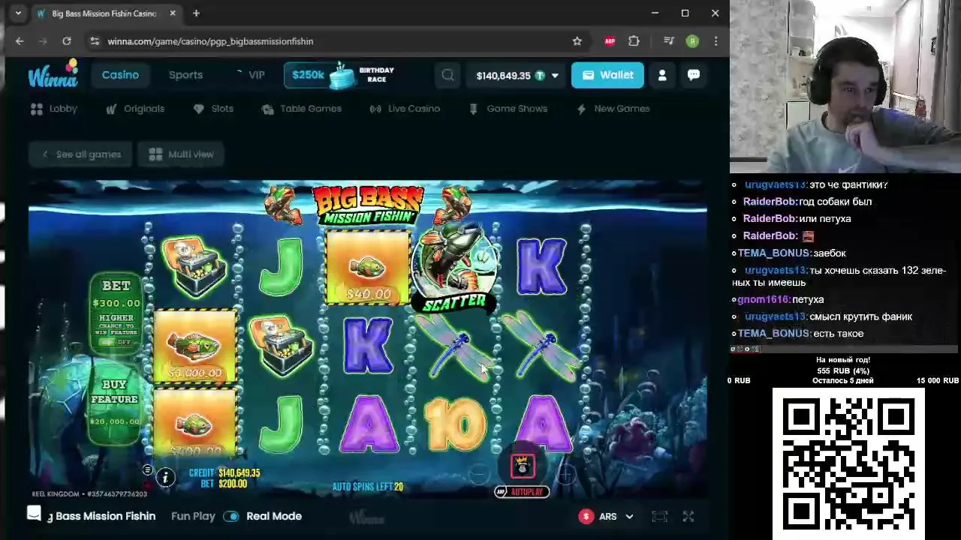Open the ABP ad blocker extension

[x=610, y=41]
